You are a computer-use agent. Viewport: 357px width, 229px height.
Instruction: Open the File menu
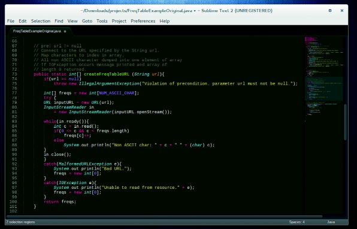[x=11, y=21]
